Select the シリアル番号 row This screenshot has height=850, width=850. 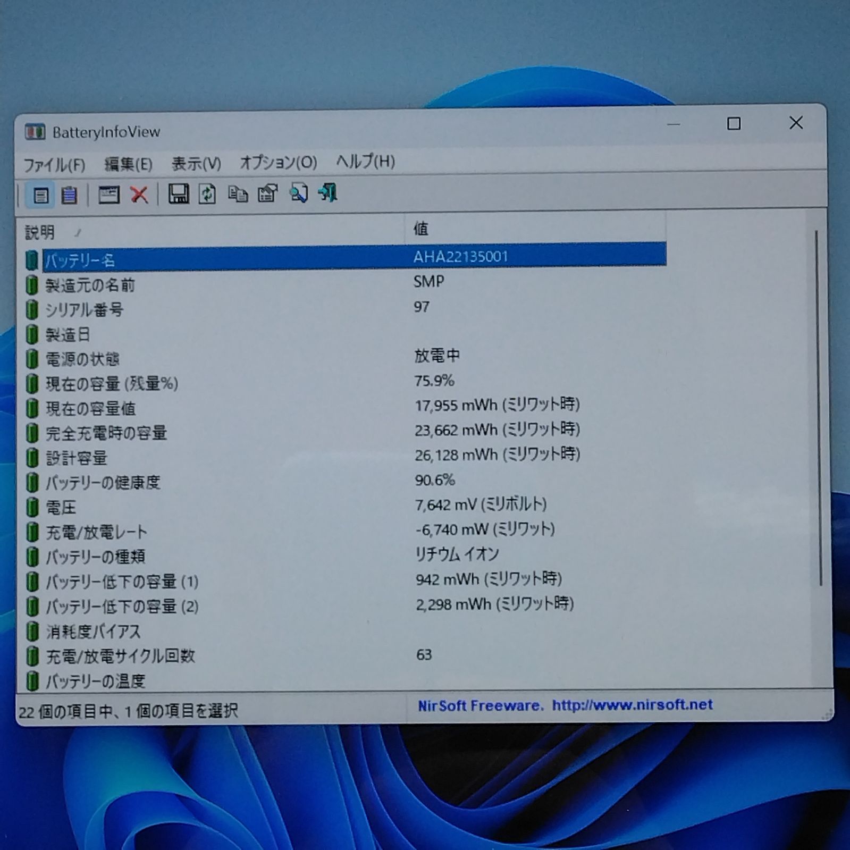(345, 308)
